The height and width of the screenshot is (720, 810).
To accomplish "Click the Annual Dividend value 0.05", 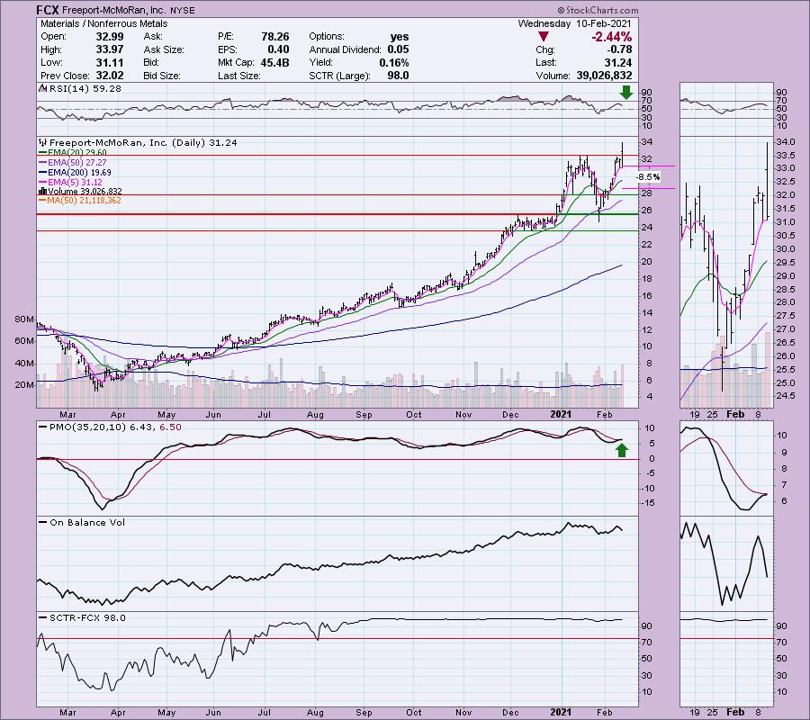I will click(x=398, y=49).
